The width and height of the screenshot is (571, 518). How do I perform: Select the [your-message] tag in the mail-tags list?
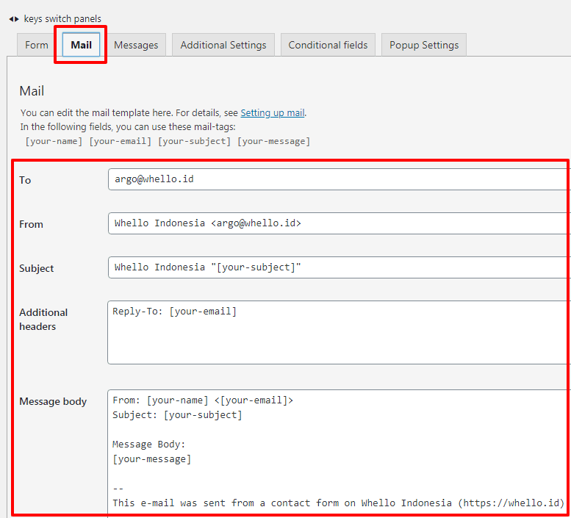[273, 141]
